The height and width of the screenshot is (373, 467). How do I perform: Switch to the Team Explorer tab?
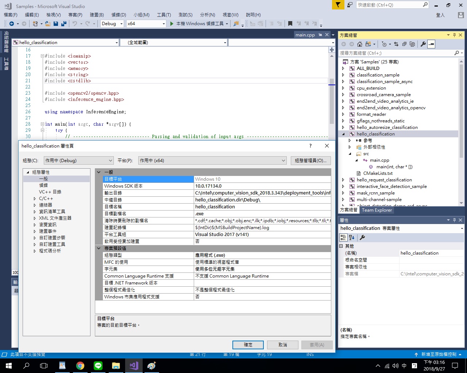pyautogui.click(x=377, y=210)
